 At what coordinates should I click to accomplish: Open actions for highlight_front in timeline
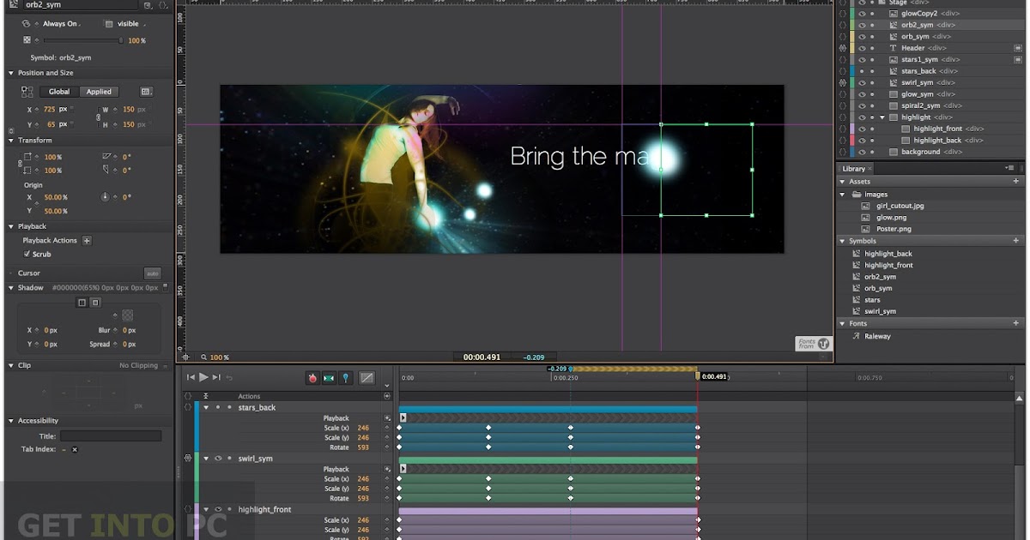pos(188,509)
